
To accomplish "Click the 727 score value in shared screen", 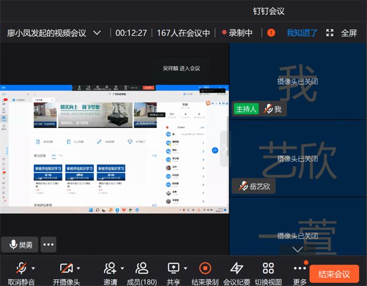I will (x=172, y=114).
